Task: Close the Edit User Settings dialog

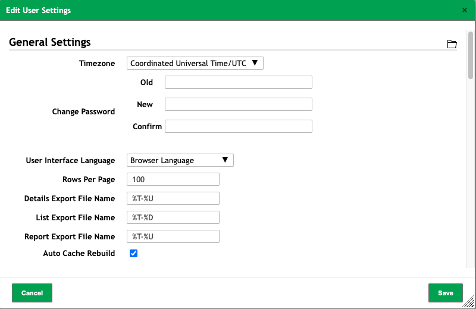Action: (x=465, y=10)
